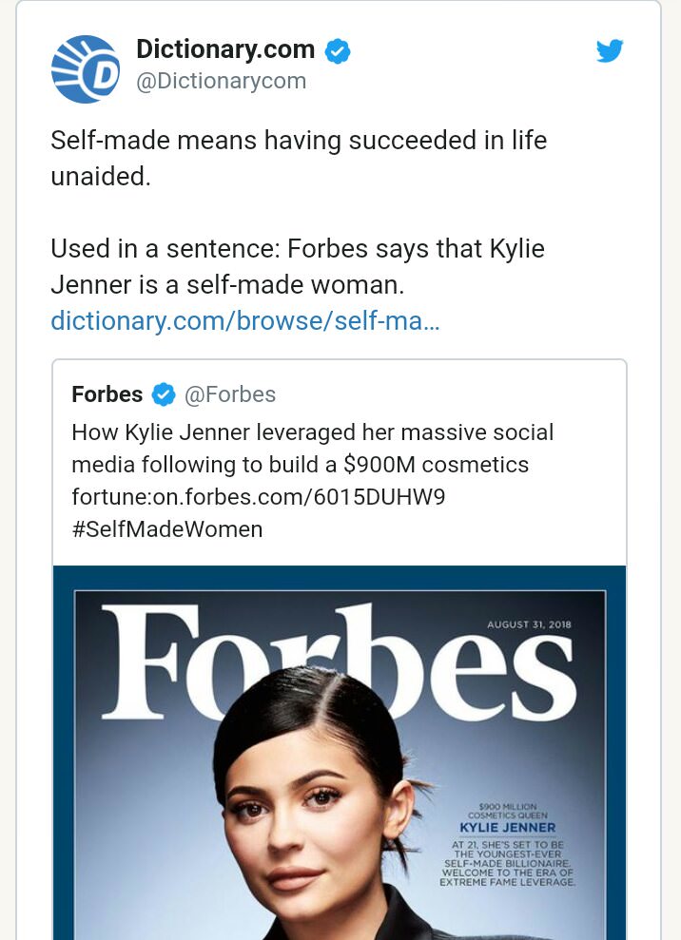Click the Forbes account name
The height and width of the screenshot is (940, 681).
coord(107,394)
